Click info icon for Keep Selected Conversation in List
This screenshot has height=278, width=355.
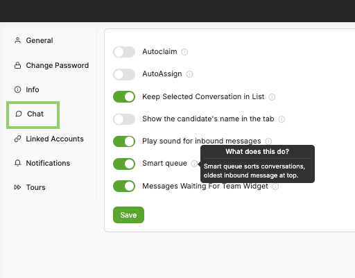coord(272,97)
